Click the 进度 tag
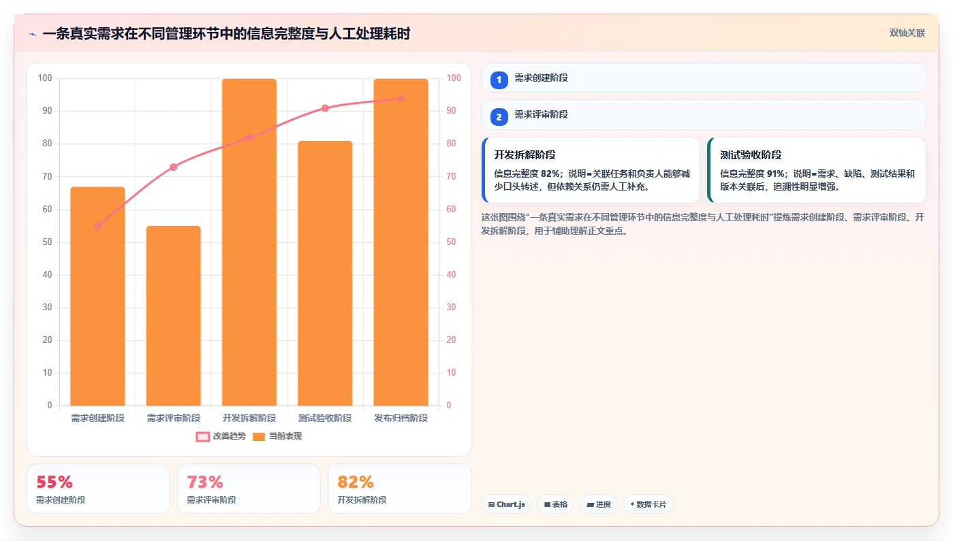 599,504
